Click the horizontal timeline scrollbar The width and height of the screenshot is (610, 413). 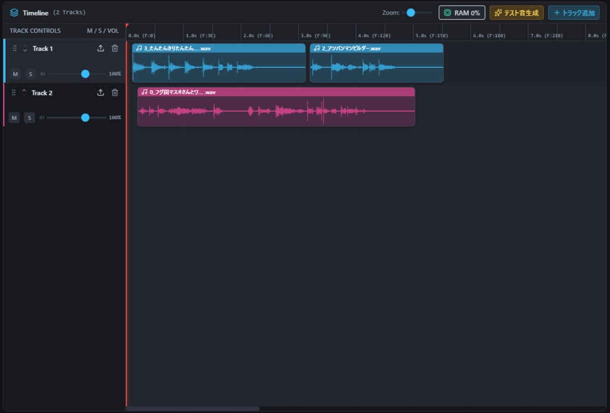(x=192, y=409)
